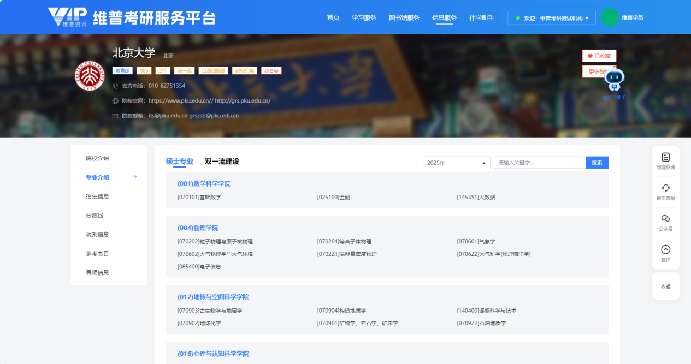Collapse the sidebar with 收起
This screenshot has width=691, height=364.
[665, 287]
